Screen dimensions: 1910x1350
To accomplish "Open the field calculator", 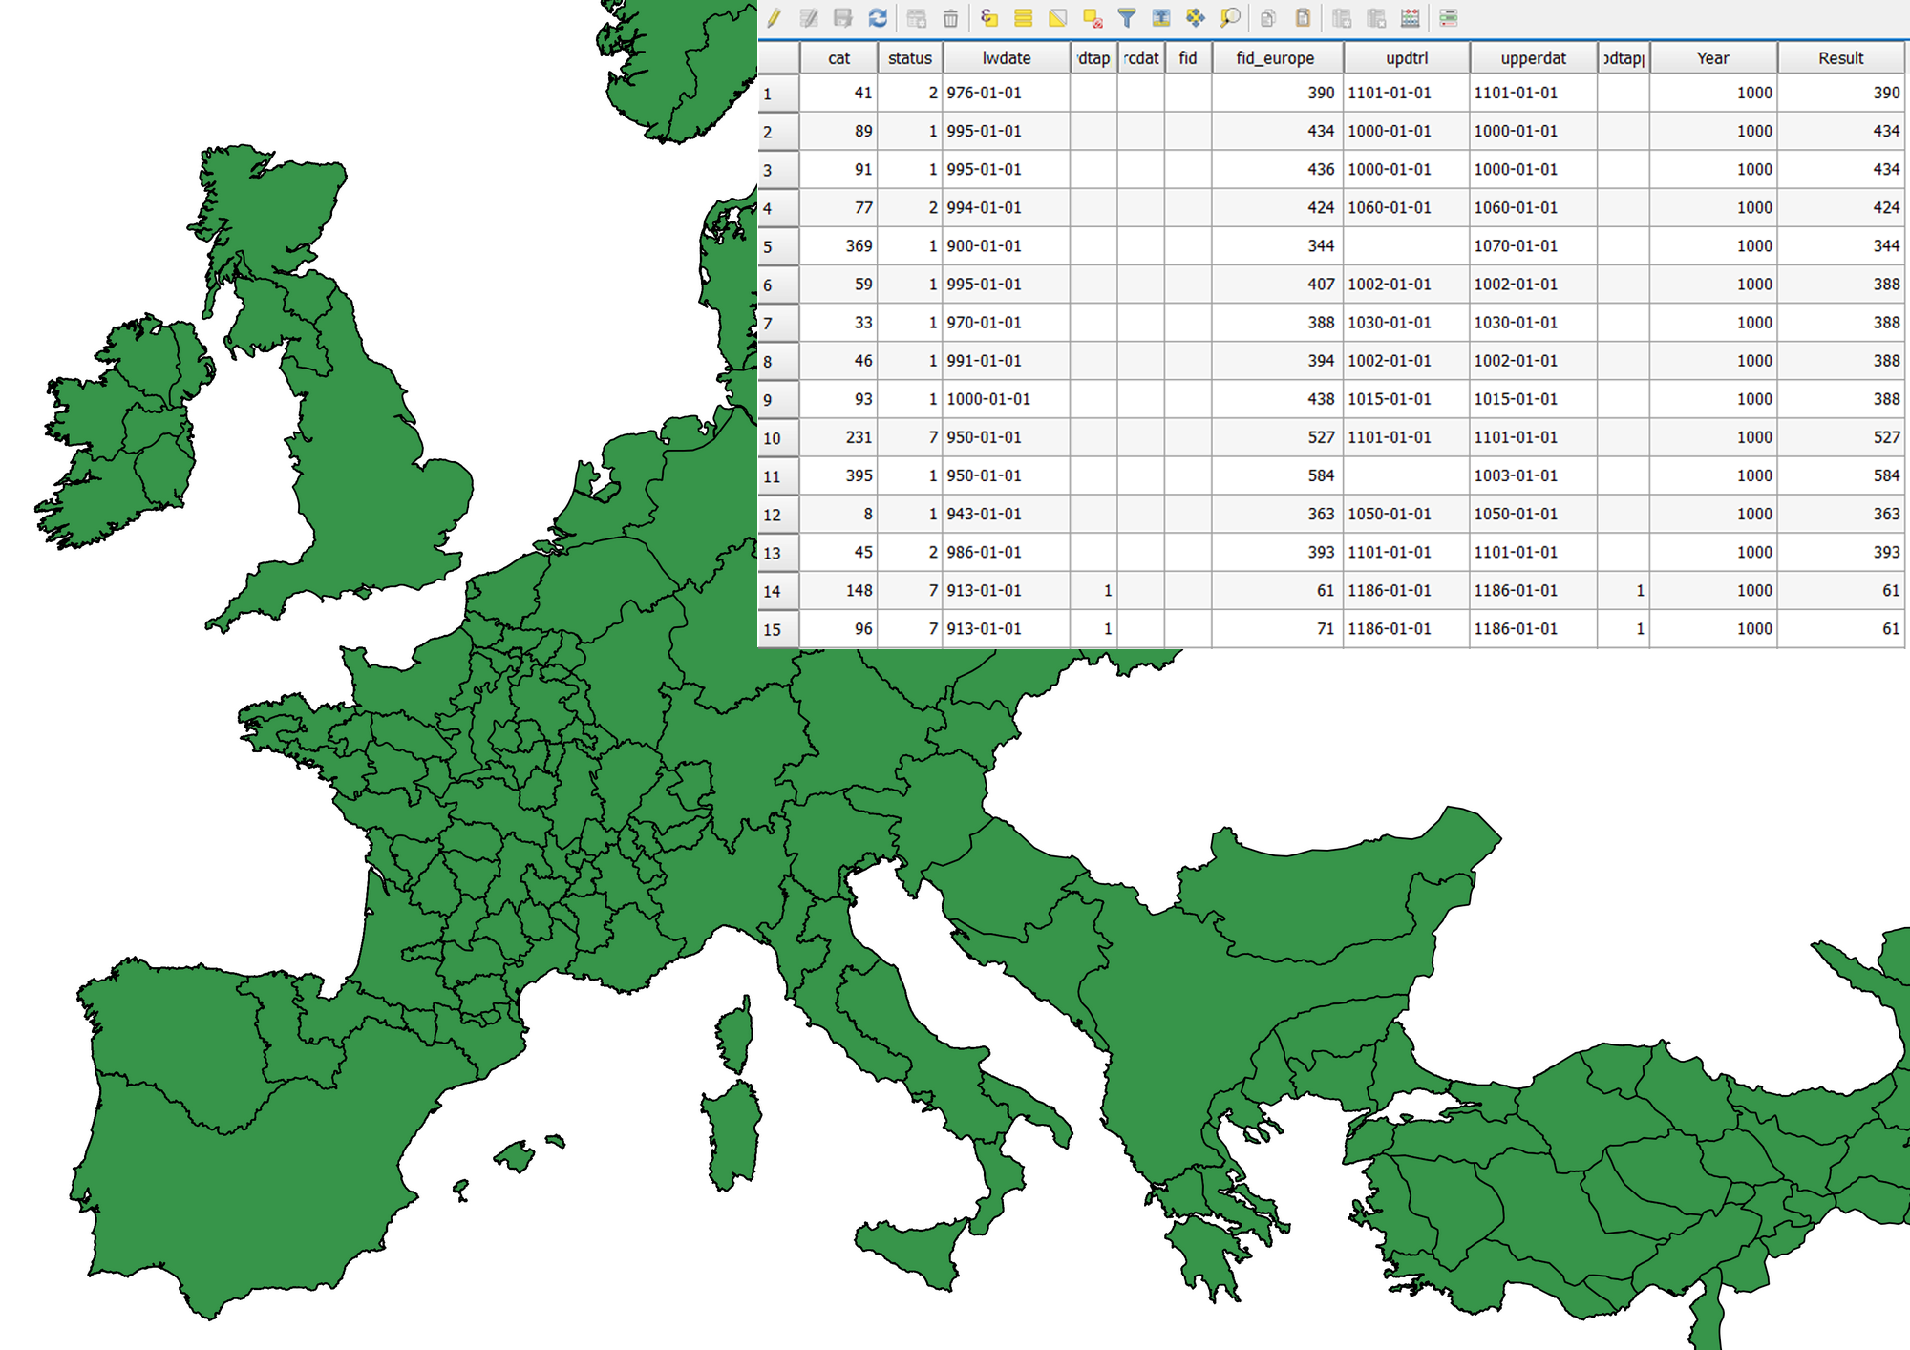I will (x=1410, y=17).
